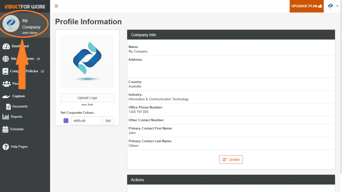Click the Help Pages question mark icon
Screen dimensions: 342x192
click(x=5, y=147)
